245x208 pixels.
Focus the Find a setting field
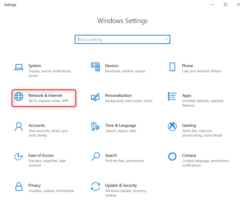pos(122,39)
